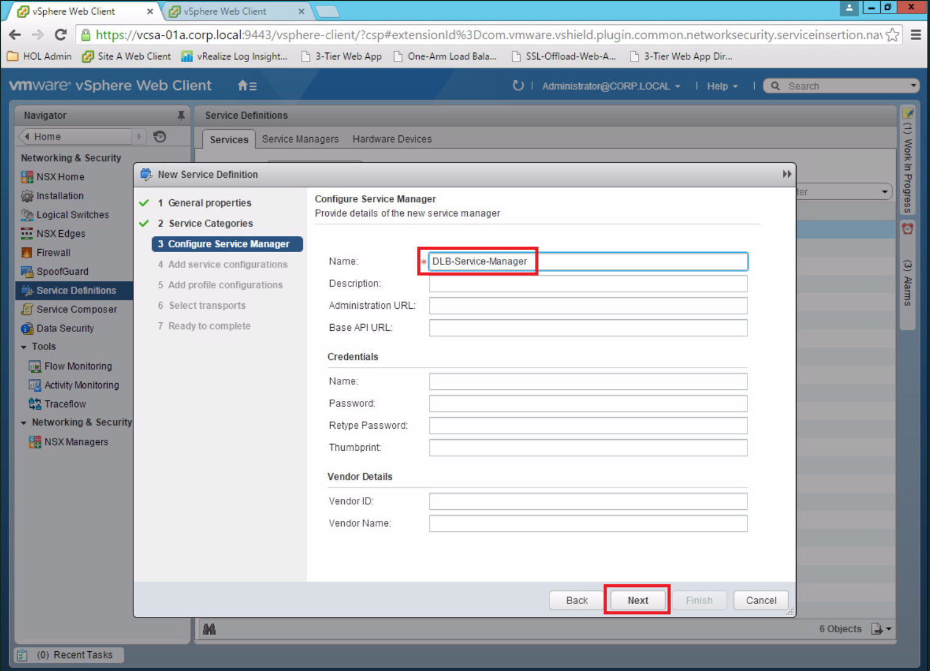The image size is (930, 671).
Task: Open the HOL Admin bookmark
Action: click(x=39, y=56)
